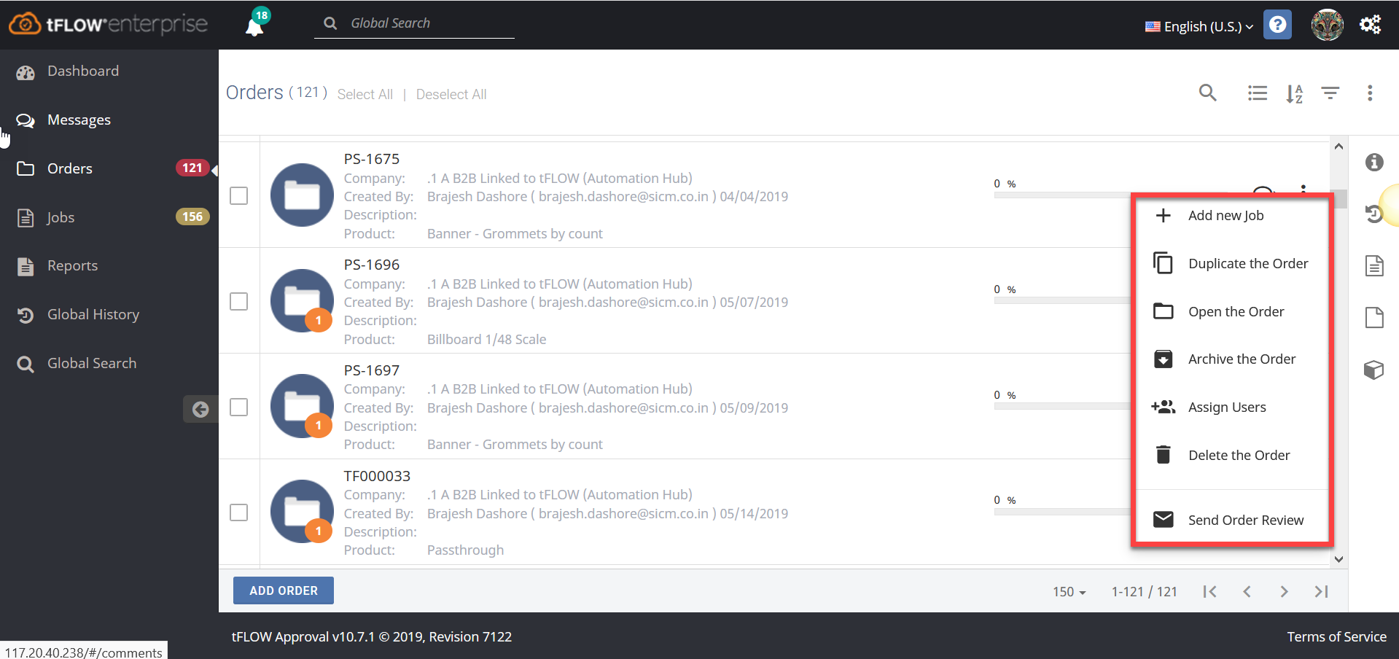
Task: Switch to list view icon
Action: [1258, 93]
